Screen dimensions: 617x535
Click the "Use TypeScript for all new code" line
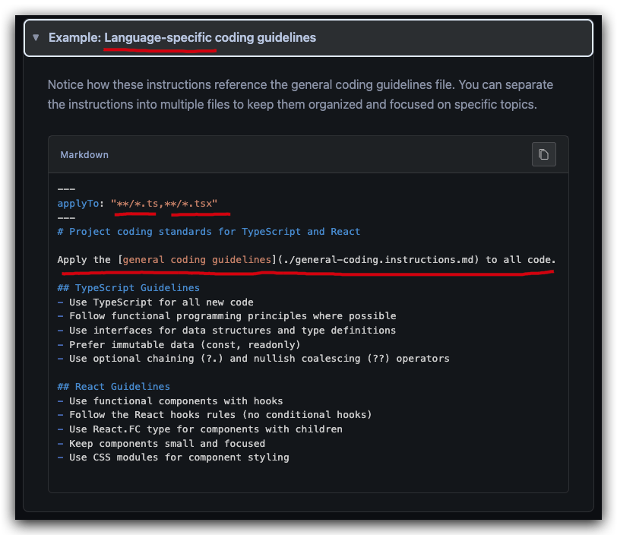[161, 302]
